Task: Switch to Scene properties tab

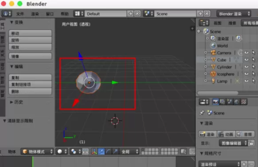Action: point(230,102)
